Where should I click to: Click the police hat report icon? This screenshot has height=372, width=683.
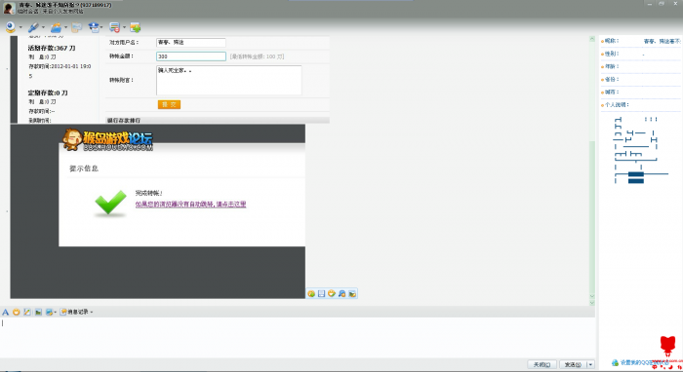[x=94, y=28]
